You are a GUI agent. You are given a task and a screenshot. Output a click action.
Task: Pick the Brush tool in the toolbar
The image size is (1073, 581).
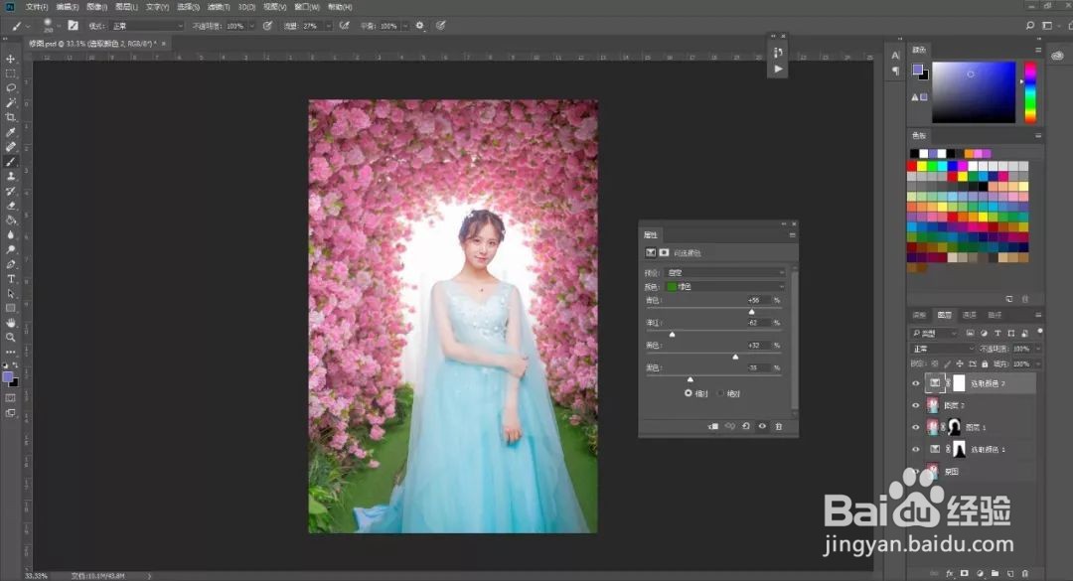coord(11,162)
